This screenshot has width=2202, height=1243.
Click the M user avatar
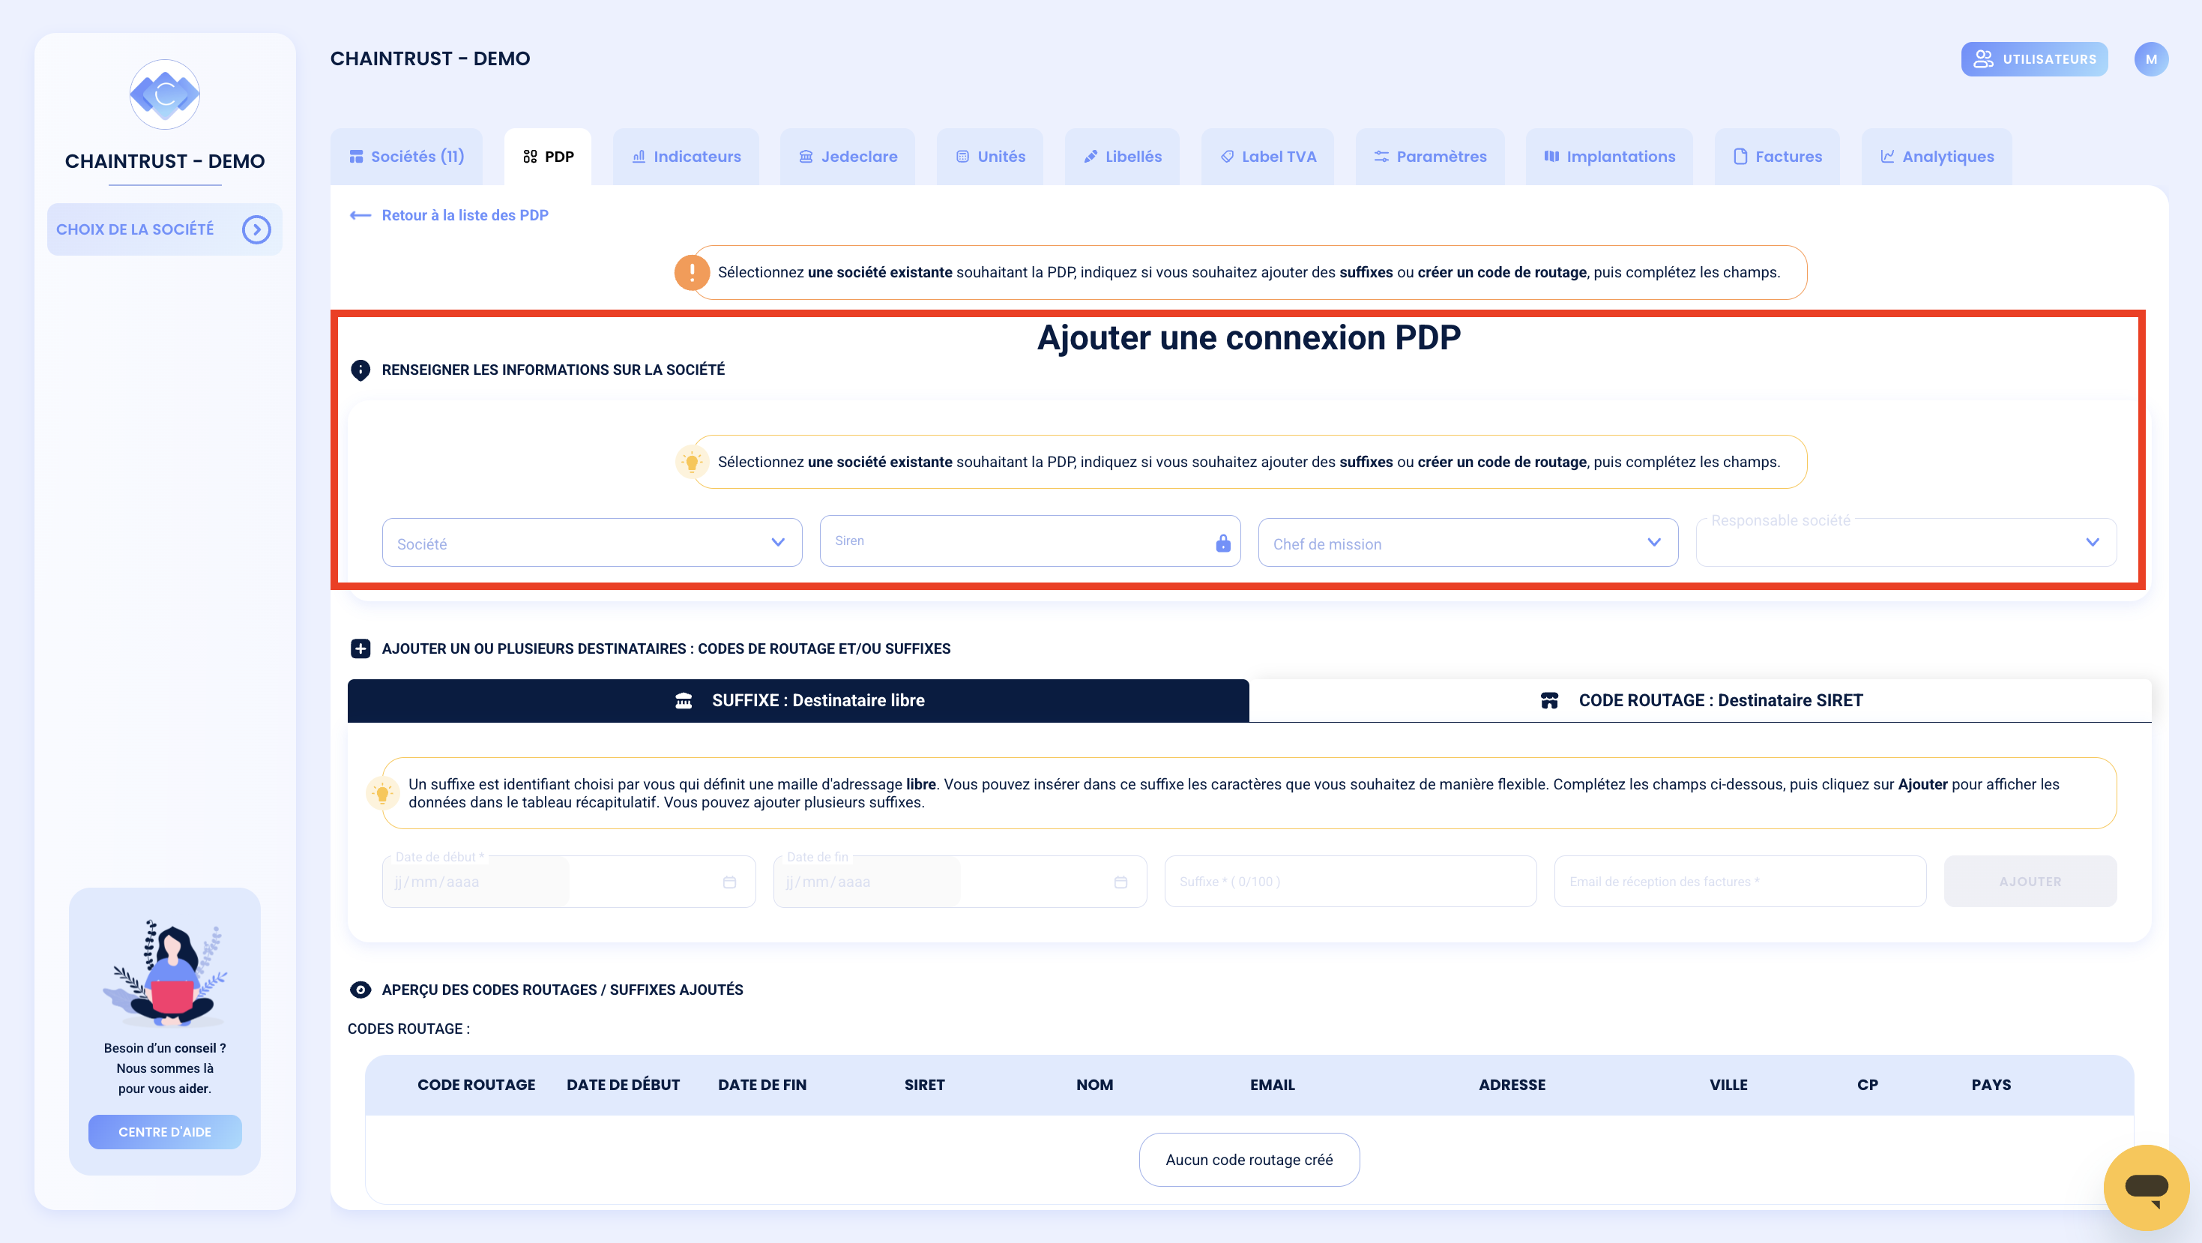click(2151, 59)
